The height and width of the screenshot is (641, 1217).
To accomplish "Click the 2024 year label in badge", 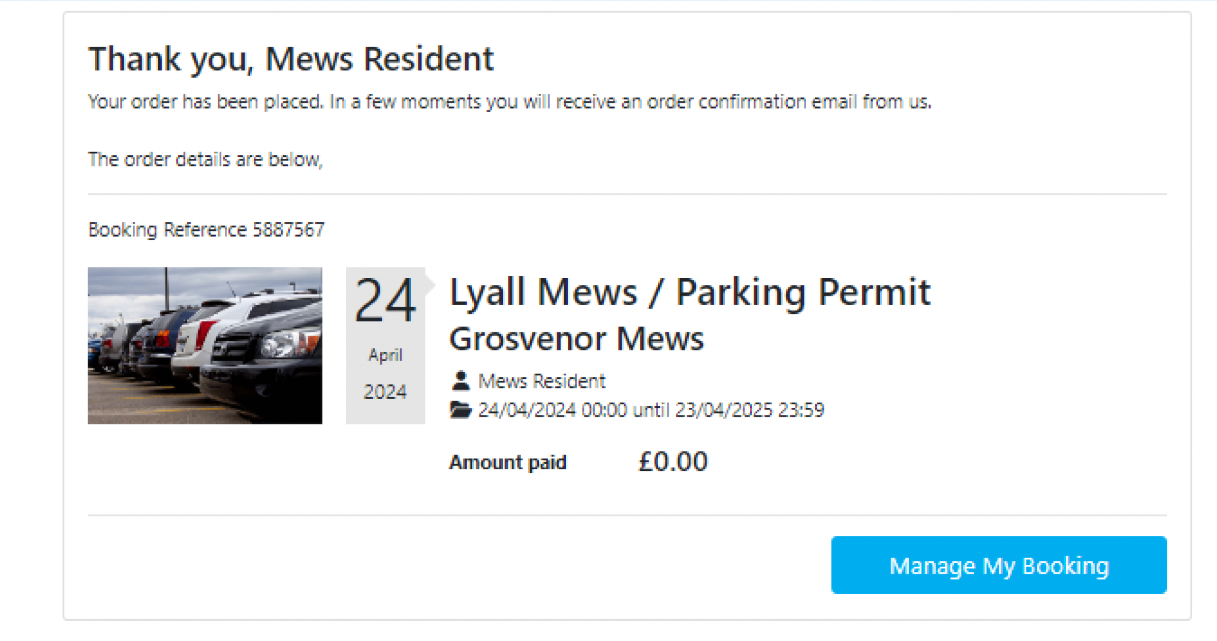I will point(385,391).
